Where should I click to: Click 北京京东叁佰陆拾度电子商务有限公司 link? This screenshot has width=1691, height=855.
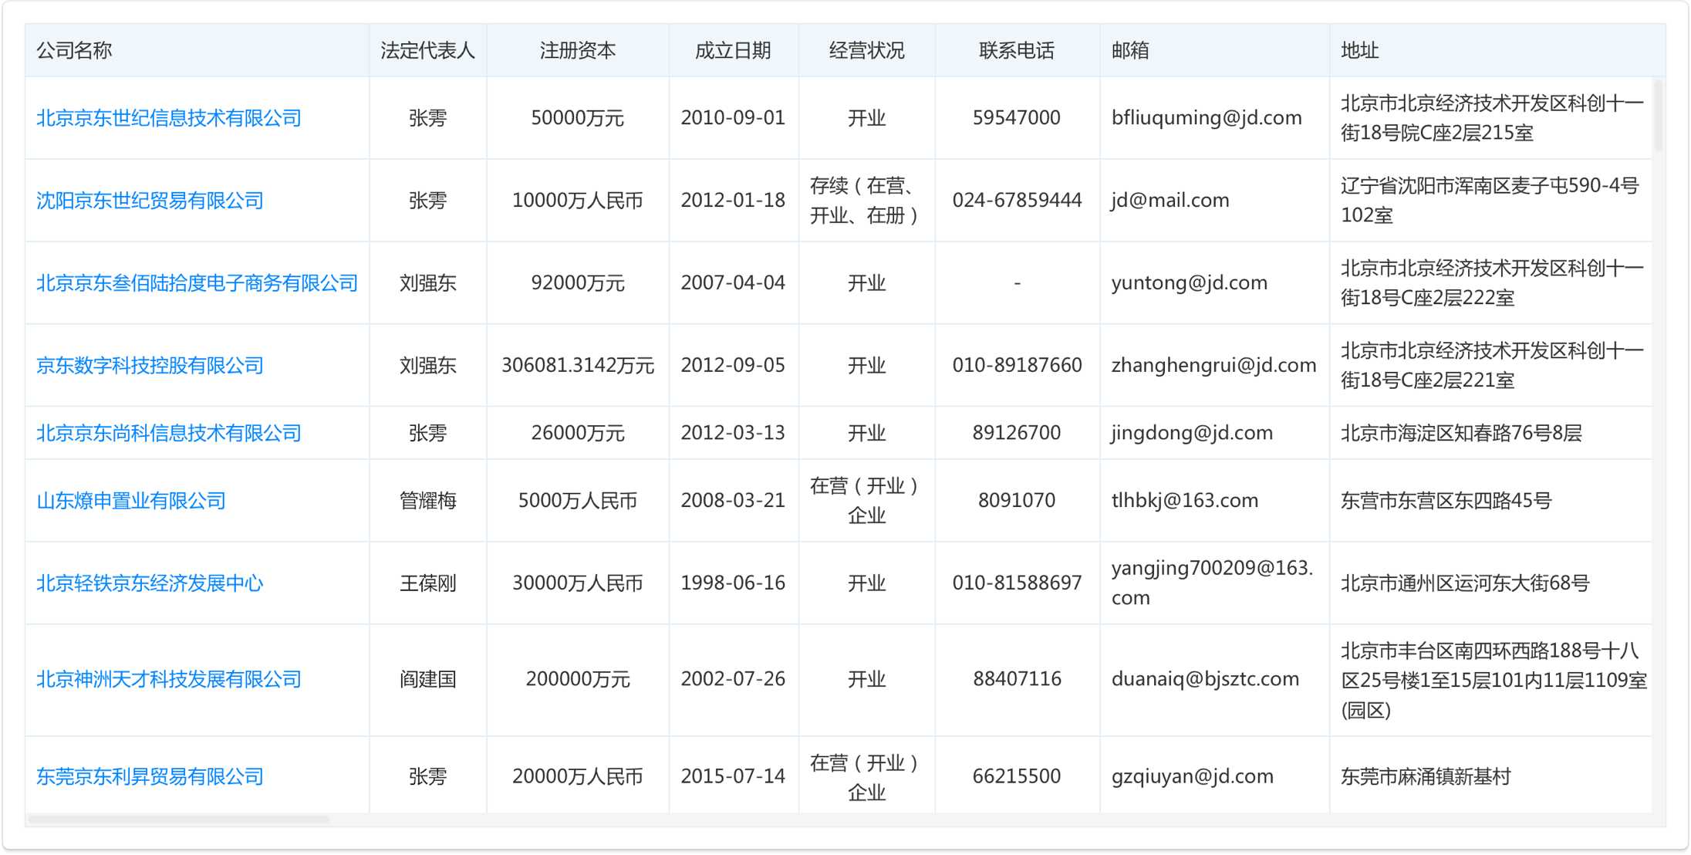click(197, 283)
